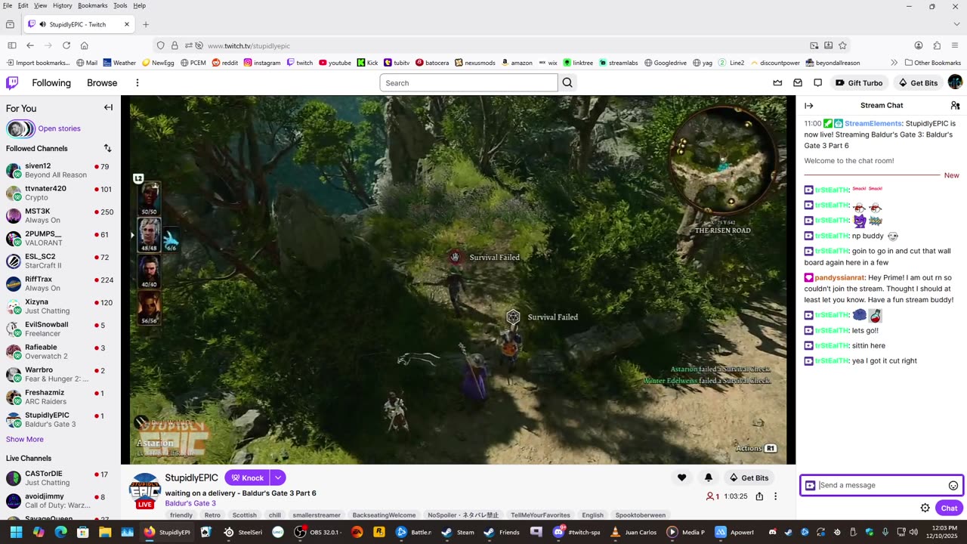This screenshot has height=544, width=967.
Task: Click the Knock button
Action: click(x=247, y=478)
